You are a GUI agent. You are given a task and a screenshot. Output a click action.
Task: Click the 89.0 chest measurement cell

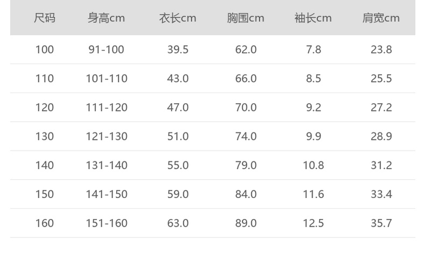point(245,223)
